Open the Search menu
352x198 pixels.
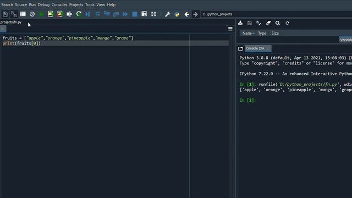pos(7,5)
